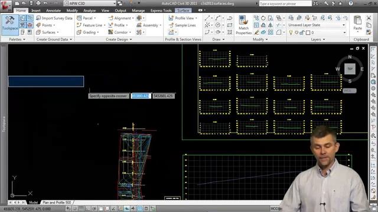Click the Section Views icon under Sample Lines
The image size is (378, 212).
coord(171,32)
